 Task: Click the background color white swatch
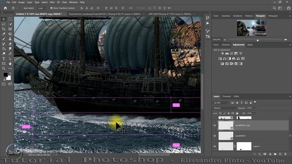(9, 78)
